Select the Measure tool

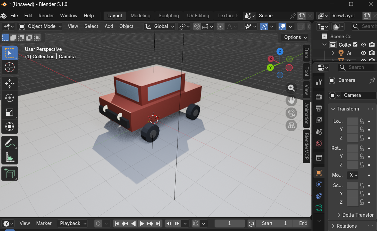(10, 157)
